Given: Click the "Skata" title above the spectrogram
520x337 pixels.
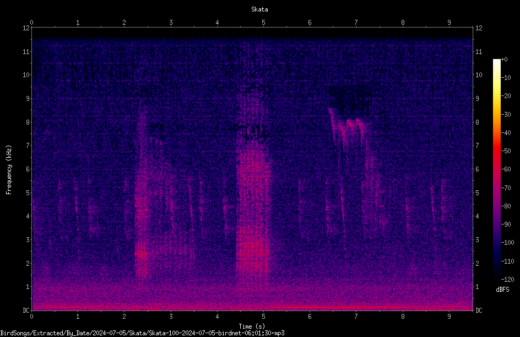Looking at the screenshot, I should pos(259,9).
